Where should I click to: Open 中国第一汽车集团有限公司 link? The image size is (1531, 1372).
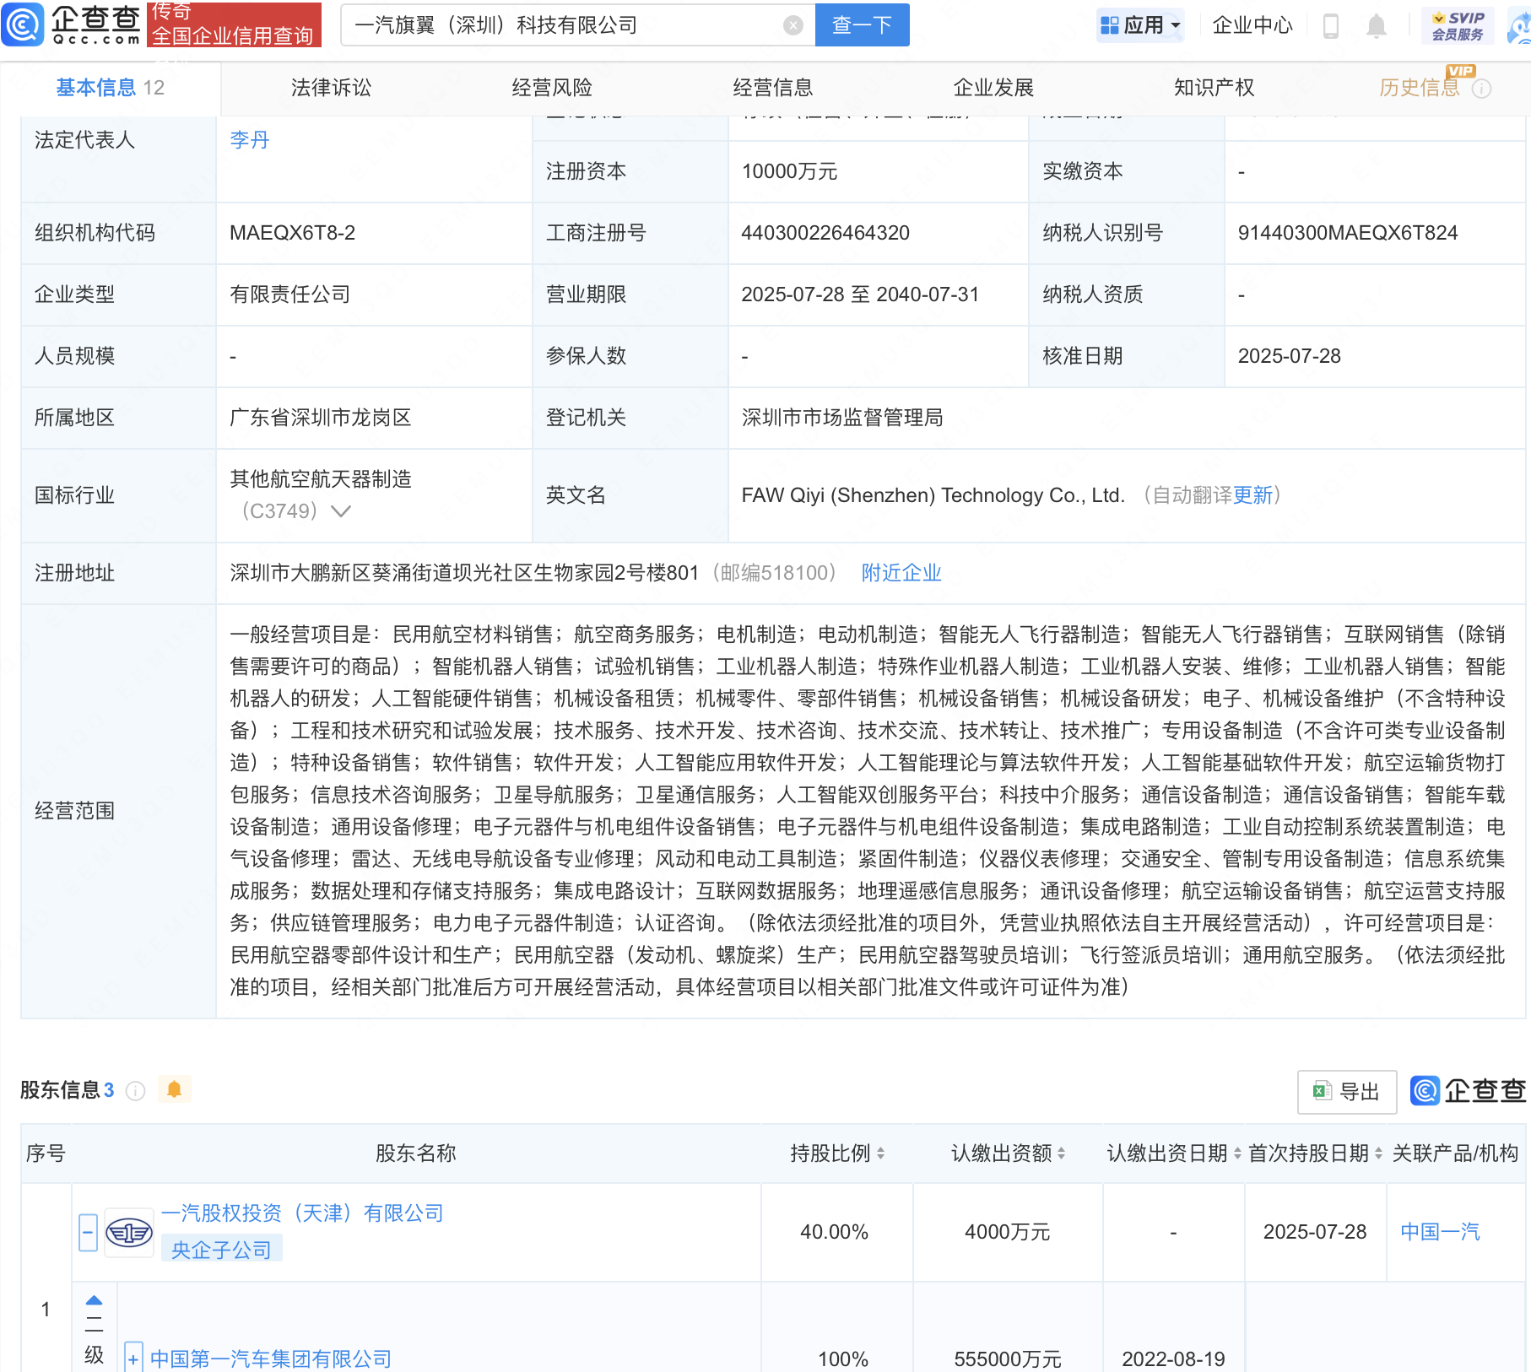tap(271, 1359)
